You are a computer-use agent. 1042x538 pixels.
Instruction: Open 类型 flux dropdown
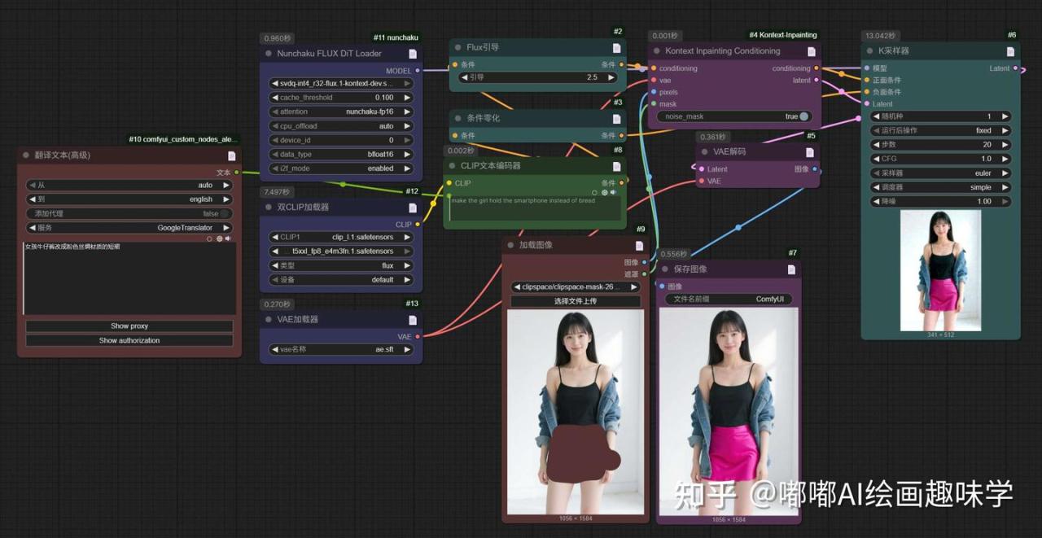pos(341,265)
